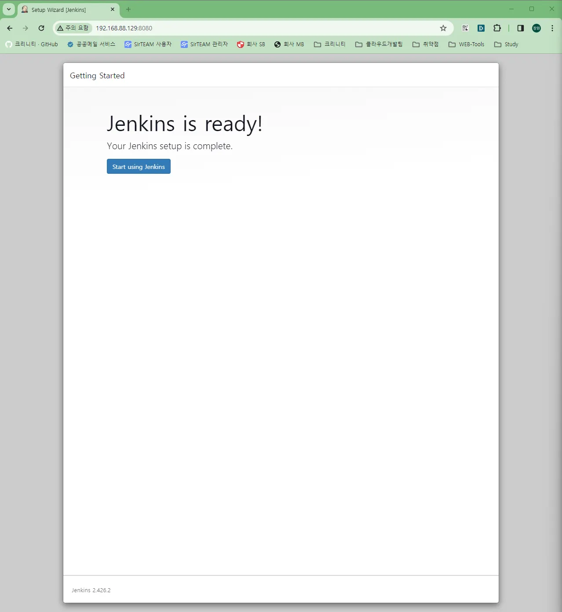Viewport: 562px width, 612px height.
Task: Expand the Study bookmark folder
Action: [506, 44]
